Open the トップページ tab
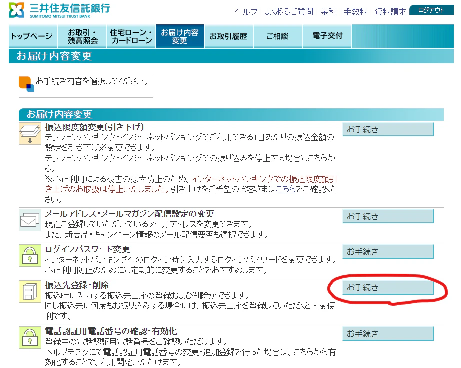The image size is (461, 368). 33,36
